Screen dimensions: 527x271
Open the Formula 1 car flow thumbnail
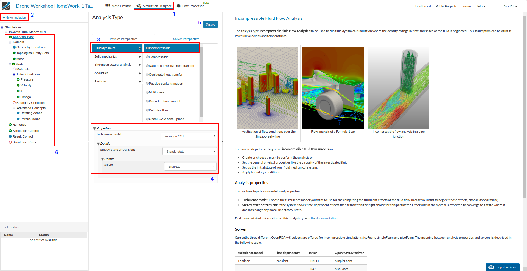[333, 88]
